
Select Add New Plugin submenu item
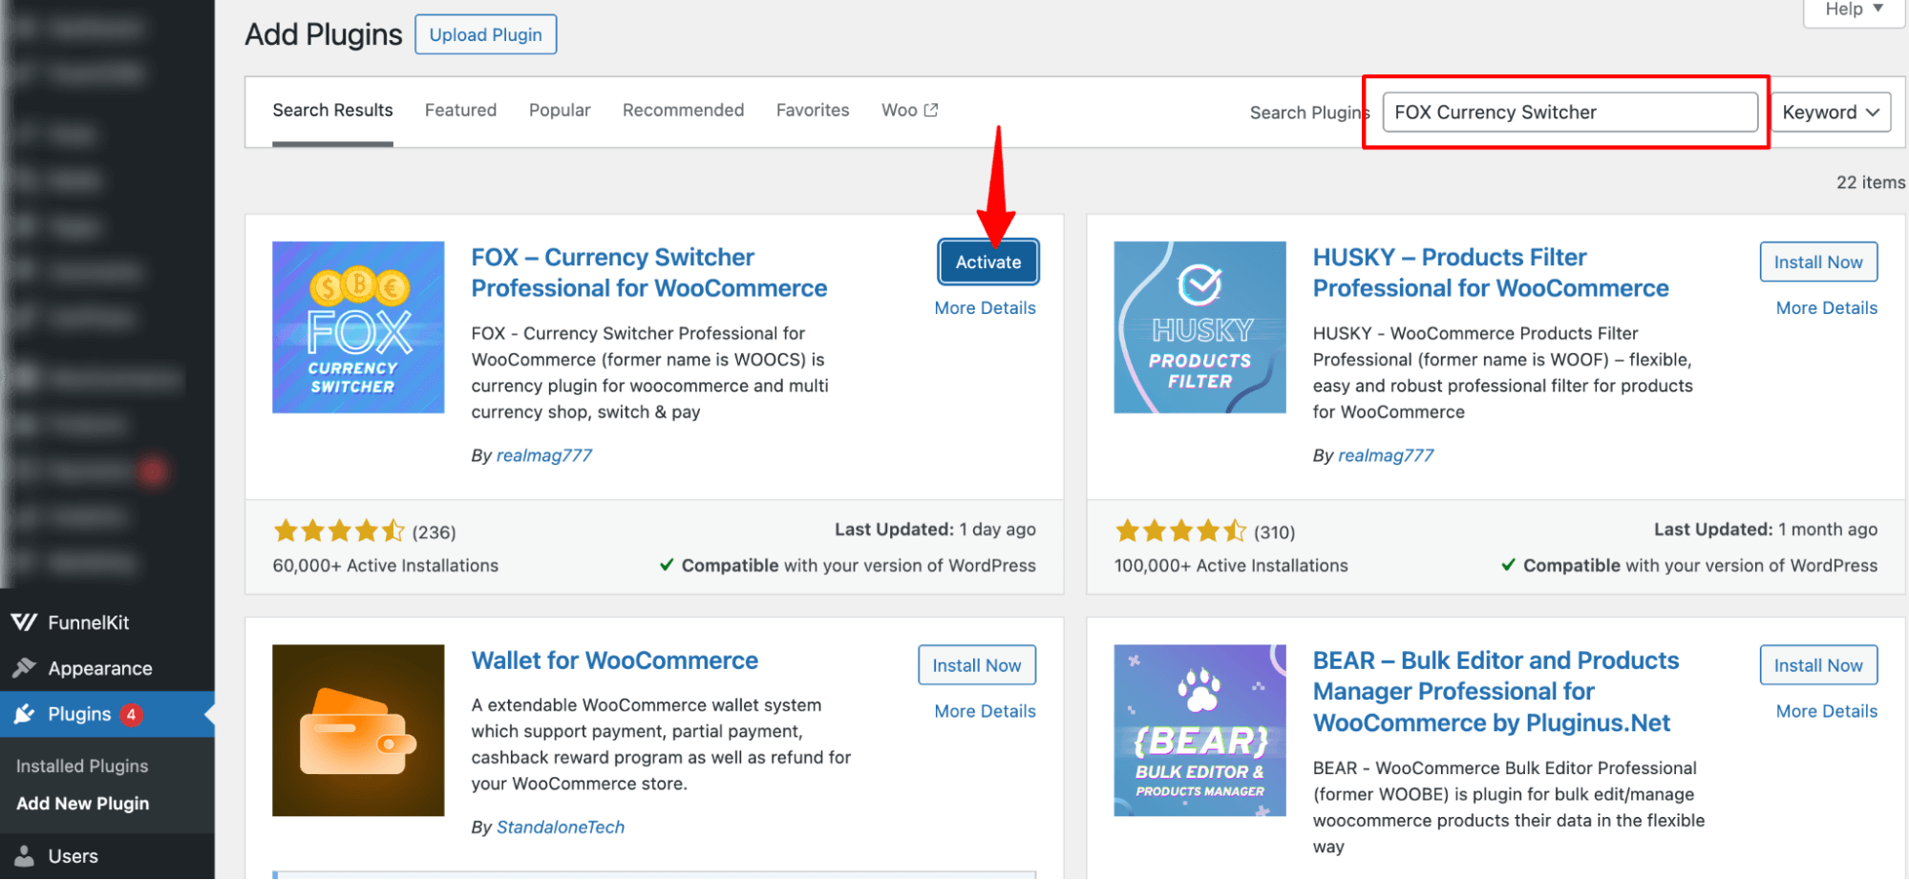pyautogui.click(x=83, y=804)
